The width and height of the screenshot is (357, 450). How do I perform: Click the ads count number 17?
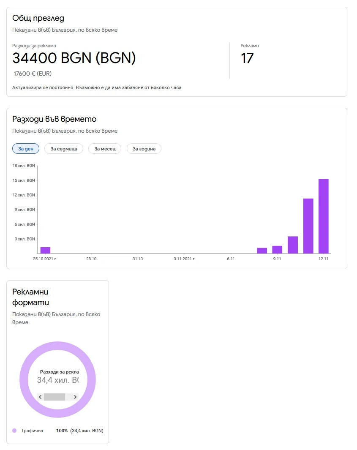247,58
